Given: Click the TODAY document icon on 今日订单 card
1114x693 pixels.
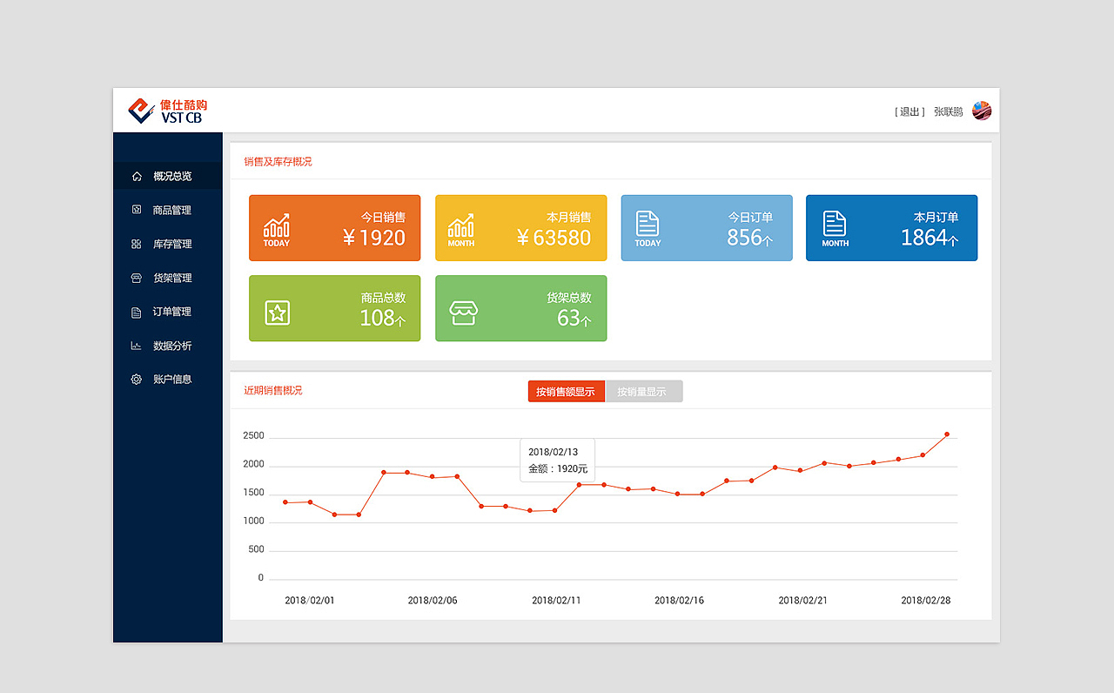Looking at the screenshot, I should pyautogui.click(x=648, y=229).
